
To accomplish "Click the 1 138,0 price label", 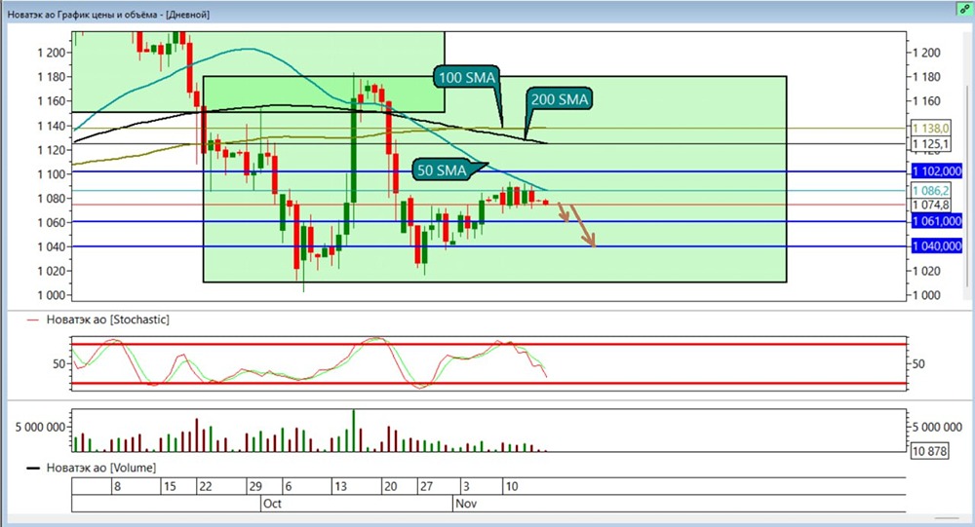I will click(930, 128).
